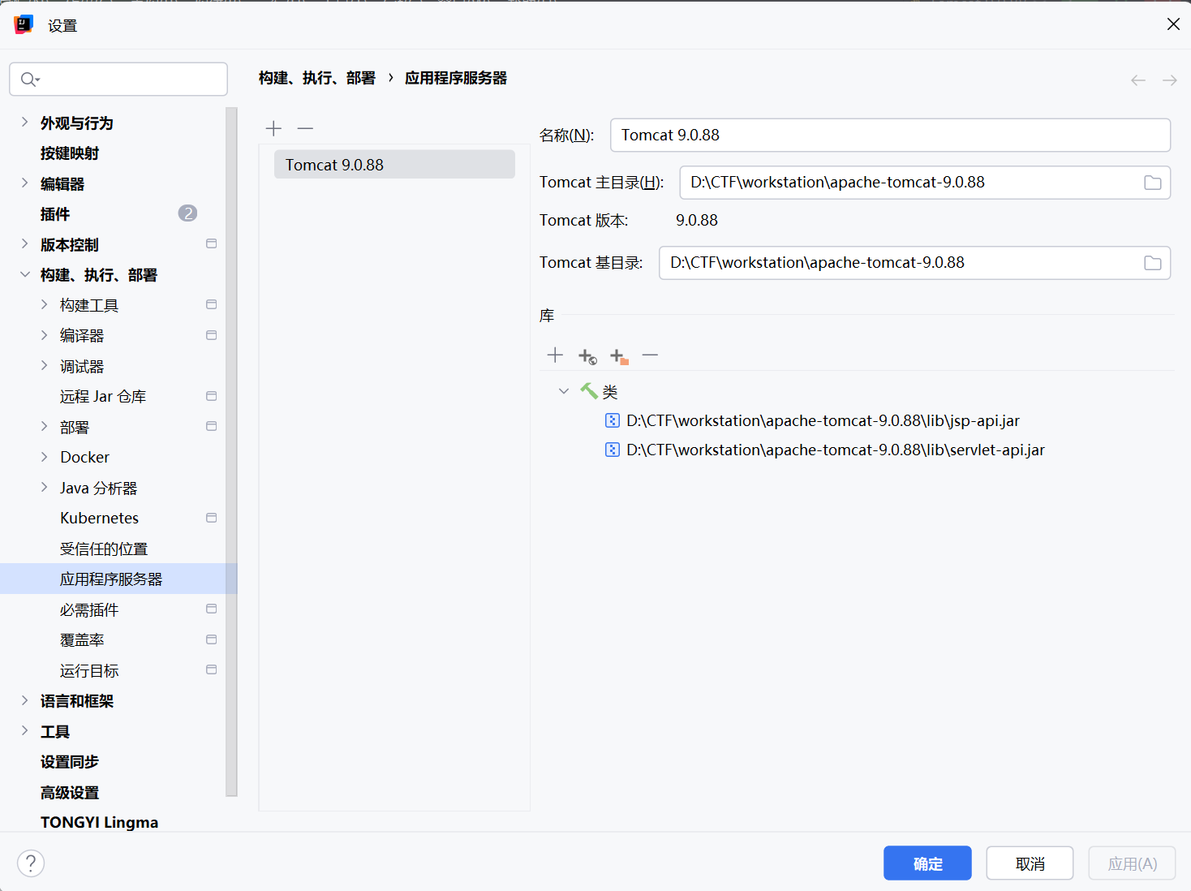Screen dimensions: 1191x891
Task: Expand the 版本控制 section
Action: click(24, 243)
